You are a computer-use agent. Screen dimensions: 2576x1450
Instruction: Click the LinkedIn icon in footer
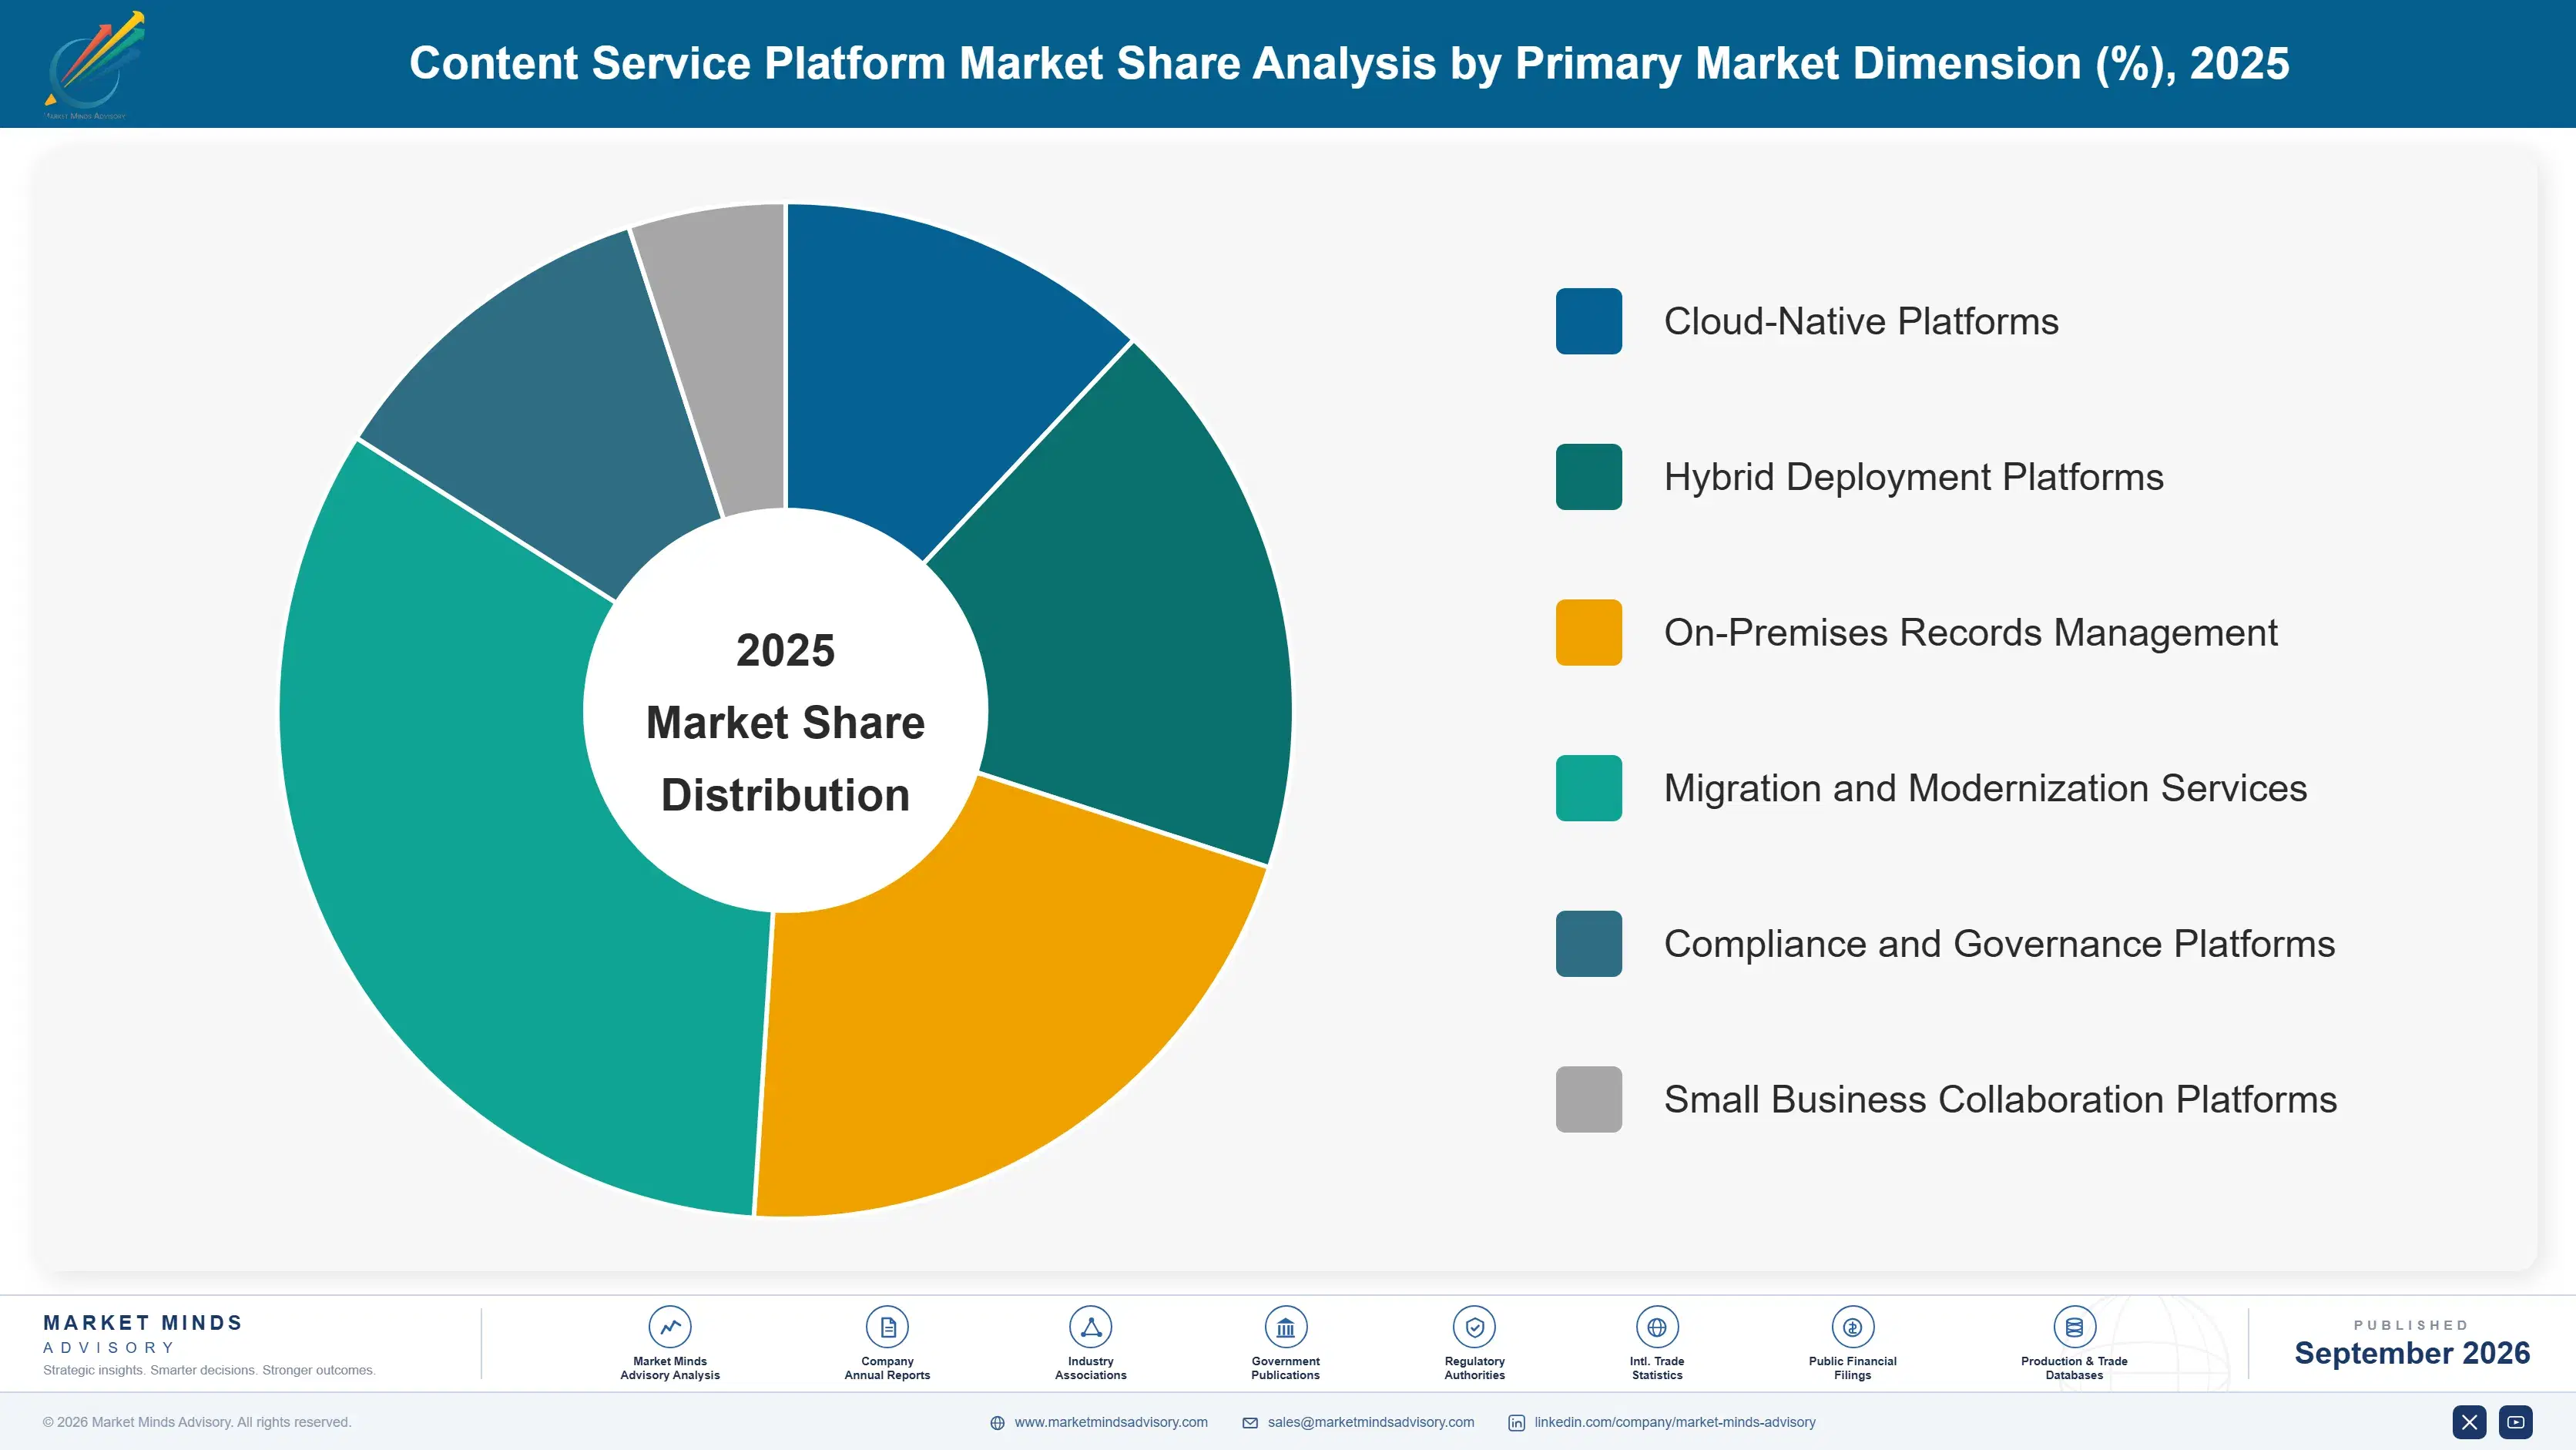(x=1516, y=1423)
